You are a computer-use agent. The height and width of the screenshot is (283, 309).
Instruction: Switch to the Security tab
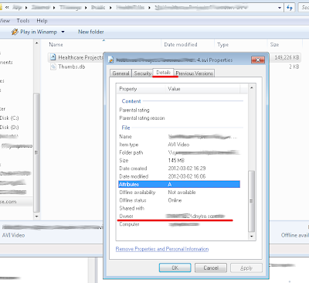142,73
